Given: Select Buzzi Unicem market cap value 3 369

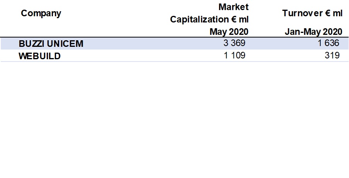Looking at the screenshot, I should point(234,43).
